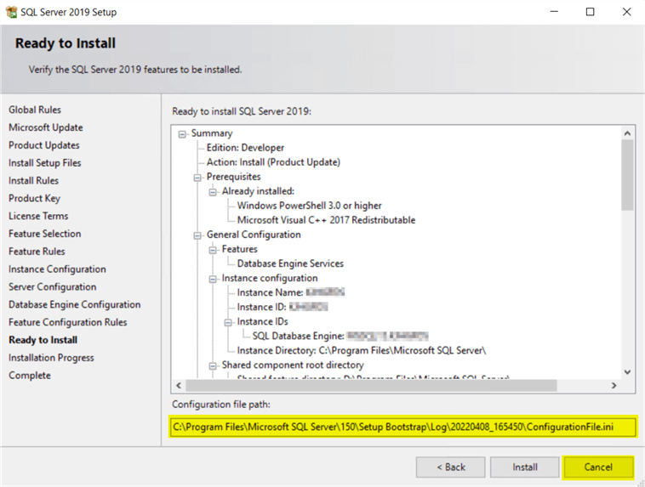Screen dimensions: 645x487
Task: Collapse the Instance IDs node
Action: click(x=228, y=323)
